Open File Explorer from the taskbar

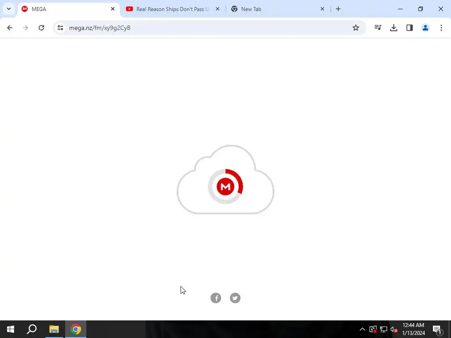pyautogui.click(x=54, y=329)
